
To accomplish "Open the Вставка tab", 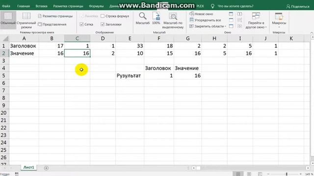I will click(x=41, y=6).
